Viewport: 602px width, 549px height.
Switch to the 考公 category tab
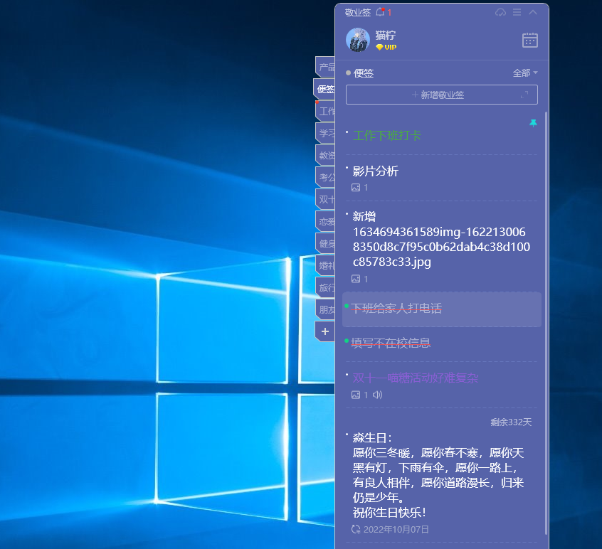point(325,177)
